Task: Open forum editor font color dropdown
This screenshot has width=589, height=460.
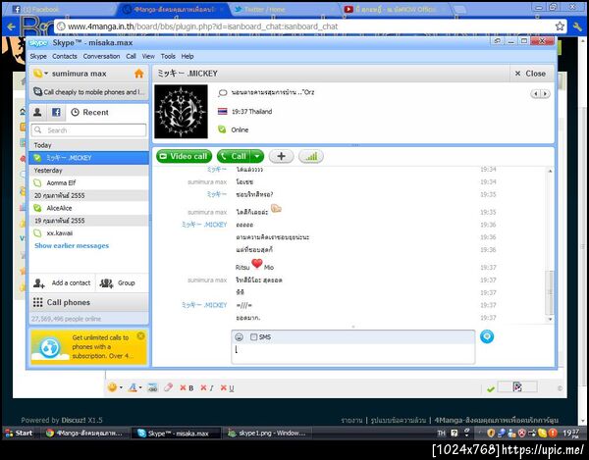Action: [x=134, y=387]
